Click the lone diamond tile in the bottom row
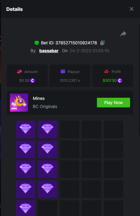Viewport: 140px width, 216px height. coord(26,208)
